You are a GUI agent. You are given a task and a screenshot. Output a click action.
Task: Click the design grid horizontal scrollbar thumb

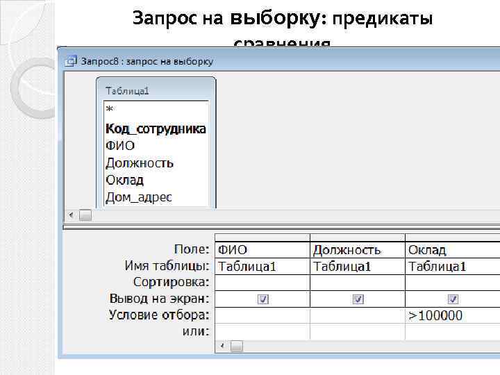click(x=237, y=346)
